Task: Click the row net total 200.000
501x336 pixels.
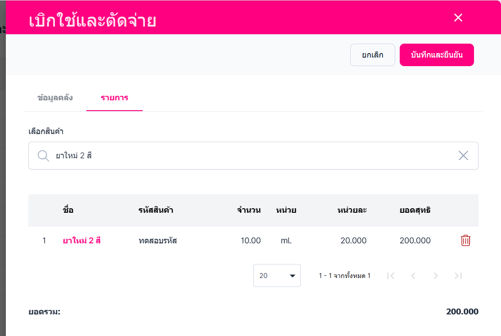Action: (415, 241)
